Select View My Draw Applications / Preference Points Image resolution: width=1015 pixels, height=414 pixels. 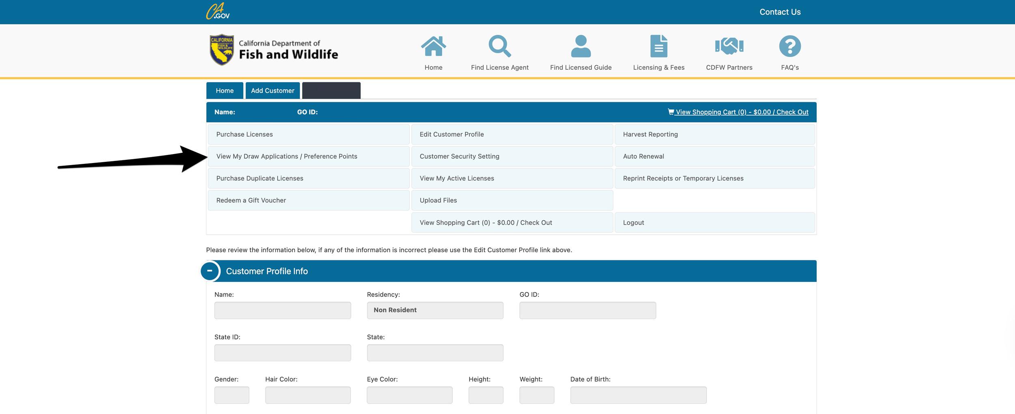coord(287,157)
